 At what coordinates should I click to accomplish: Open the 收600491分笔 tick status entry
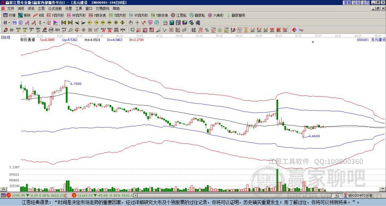coord(358,195)
